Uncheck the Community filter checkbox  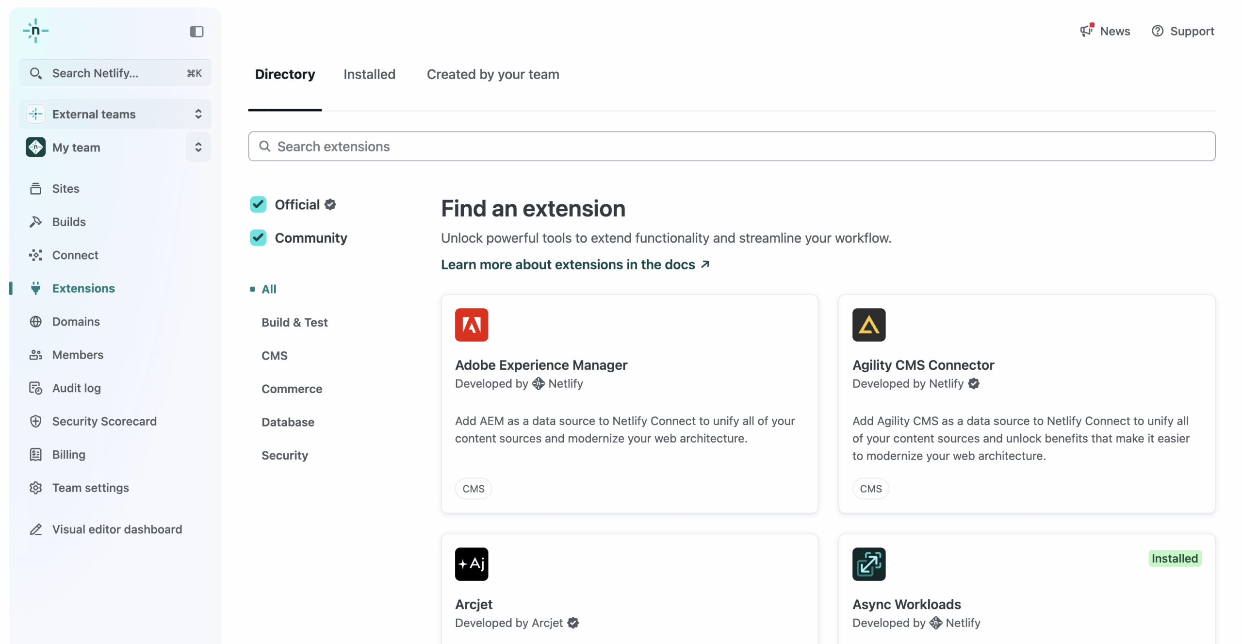258,238
